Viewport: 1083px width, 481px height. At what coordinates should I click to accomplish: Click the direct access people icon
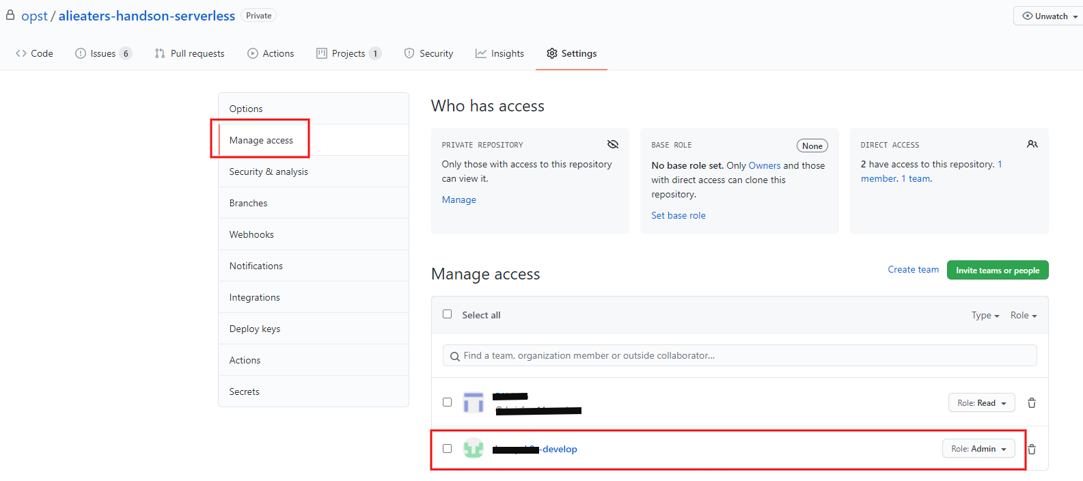(1032, 144)
